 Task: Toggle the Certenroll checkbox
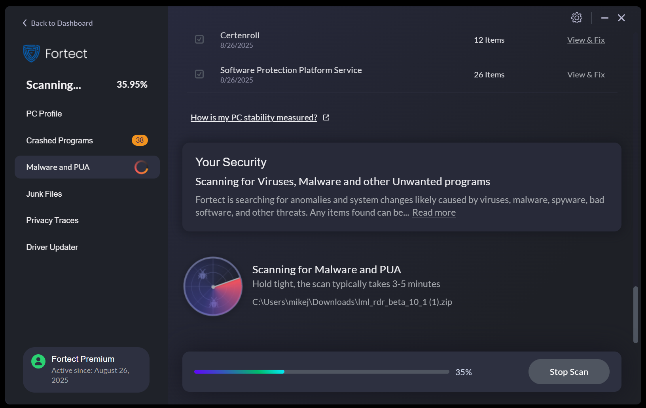199,39
